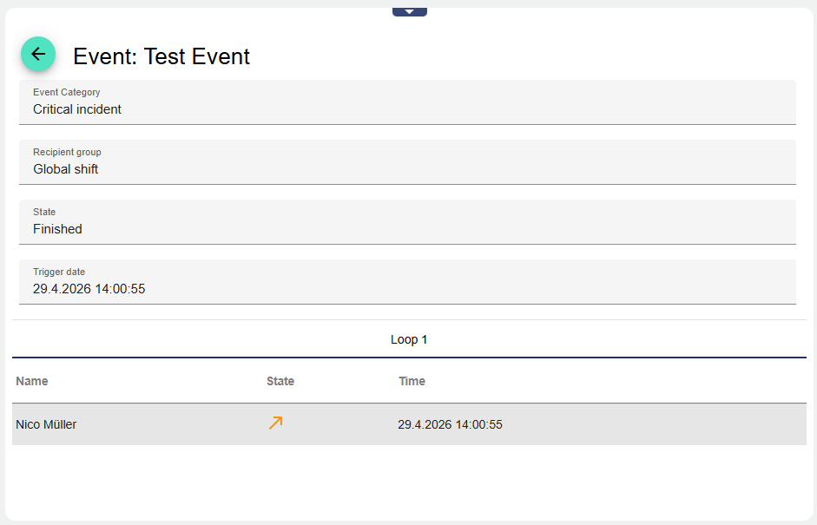817x525 pixels.
Task: Select the Event Category field
Action: 407,102
